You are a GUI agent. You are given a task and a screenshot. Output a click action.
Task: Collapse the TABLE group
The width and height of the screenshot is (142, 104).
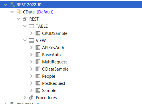click(x=25, y=26)
